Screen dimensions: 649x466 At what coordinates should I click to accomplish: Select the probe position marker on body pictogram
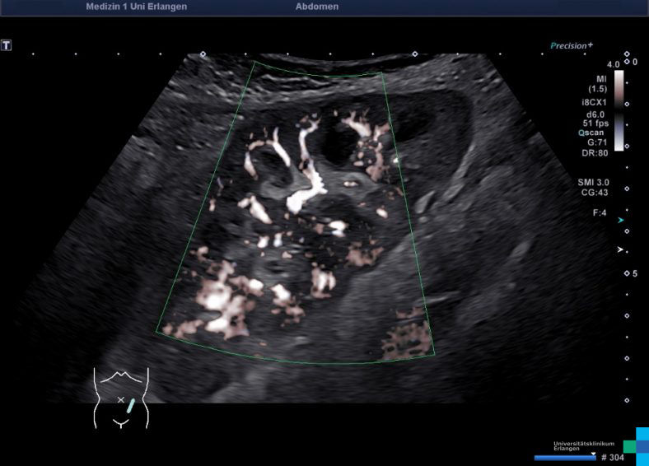coord(131,403)
